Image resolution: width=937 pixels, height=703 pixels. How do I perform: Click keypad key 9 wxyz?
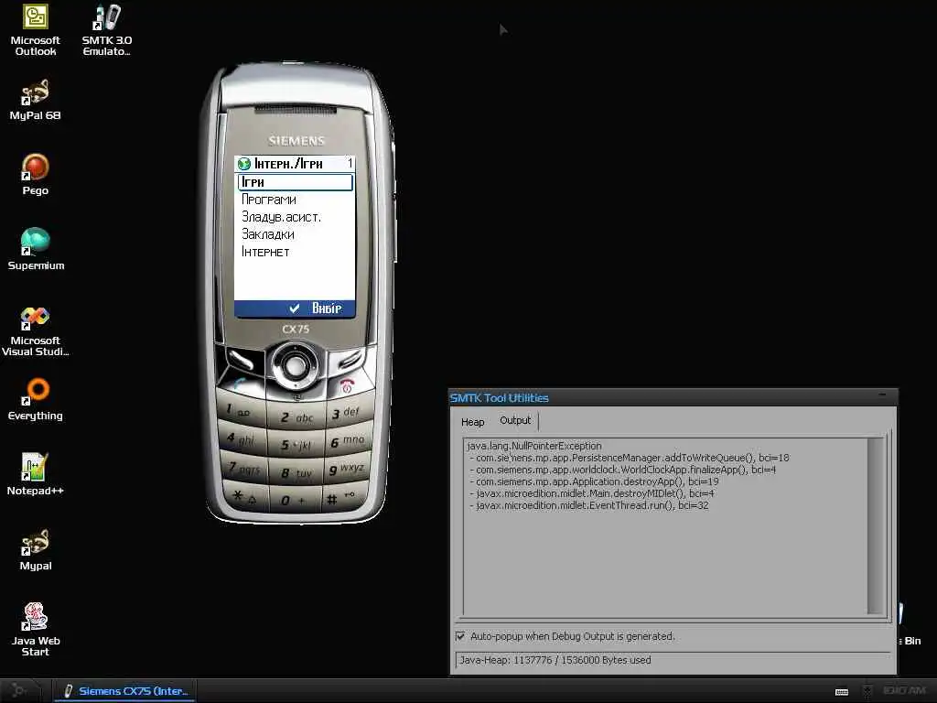(347, 470)
